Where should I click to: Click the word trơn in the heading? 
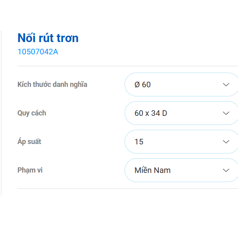click(x=67, y=38)
